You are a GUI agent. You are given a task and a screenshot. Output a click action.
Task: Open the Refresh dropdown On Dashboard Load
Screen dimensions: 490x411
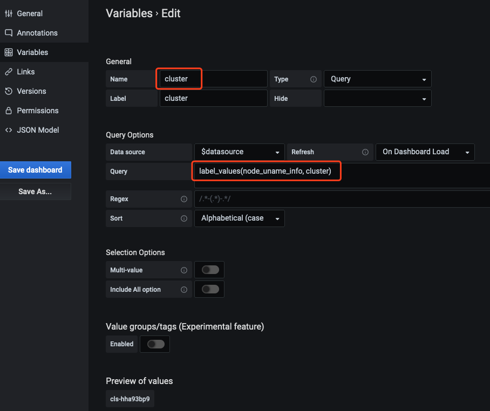425,152
